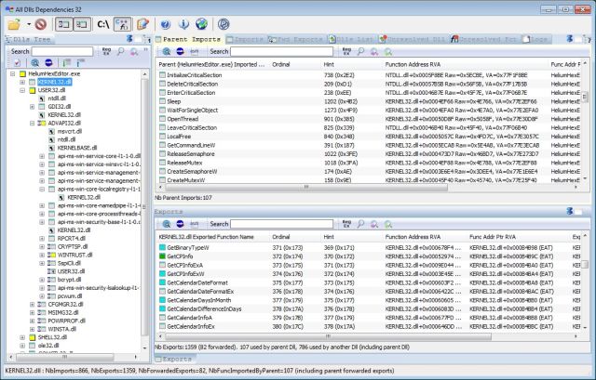Toggle the first tree layout view button
The width and height of the screenshot is (596, 380).
click(x=62, y=23)
